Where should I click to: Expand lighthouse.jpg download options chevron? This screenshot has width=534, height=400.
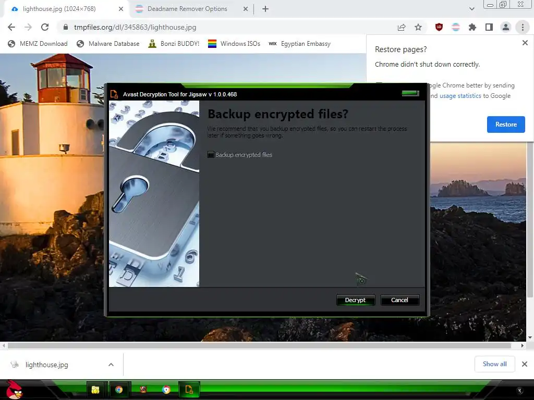coord(111,365)
